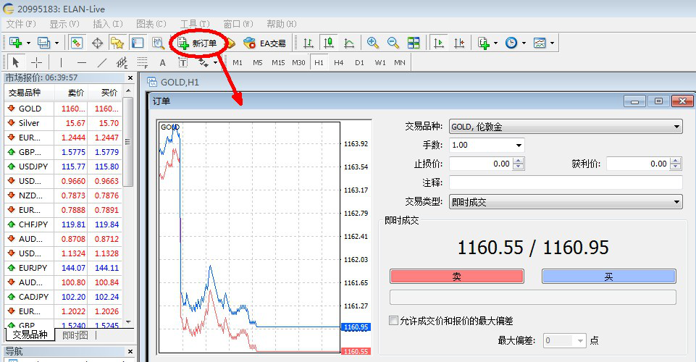This screenshot has width=696, height=362.
Task: Open the 最大偏差 points dropdown
Action: click(580, 341)
